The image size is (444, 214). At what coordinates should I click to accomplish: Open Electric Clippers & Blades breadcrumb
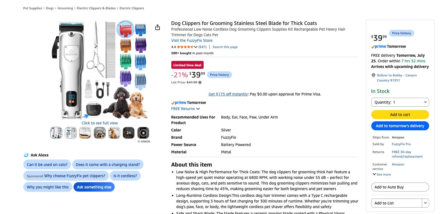tap(96, 8)
